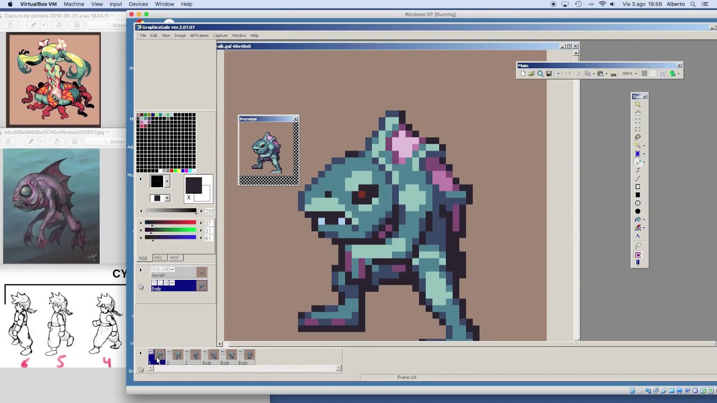This screenshot has height=403, width=717.
Task: Select the Hand pan tool
Action: coord(637,113)
